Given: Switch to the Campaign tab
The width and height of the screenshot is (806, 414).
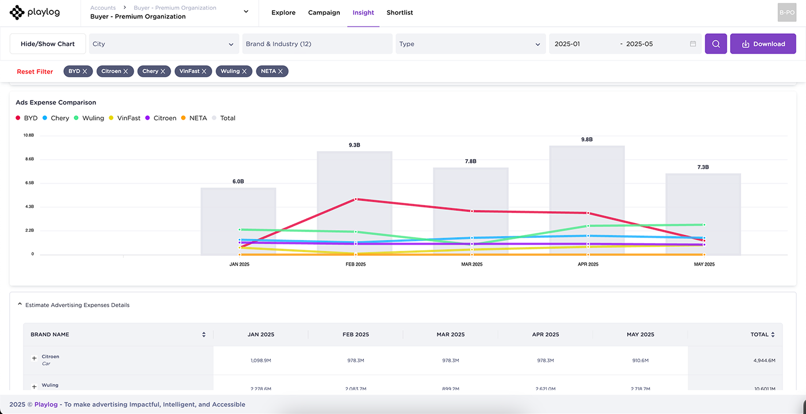Looking at the screenshot, I should (x=324, y=13).
